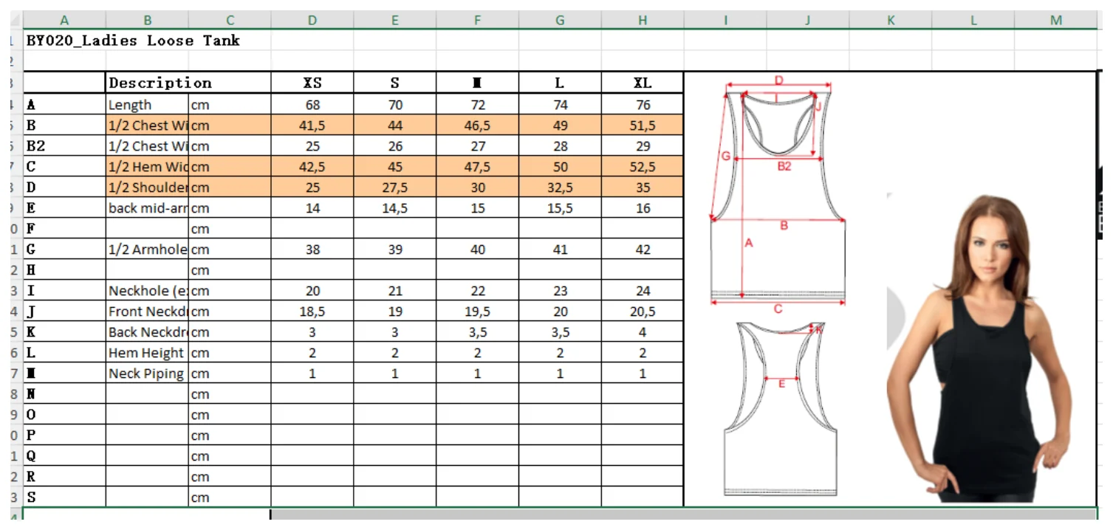Click the B2 row label cell
This screenshot has height=530, width=1113.
(x=64, y=146)
